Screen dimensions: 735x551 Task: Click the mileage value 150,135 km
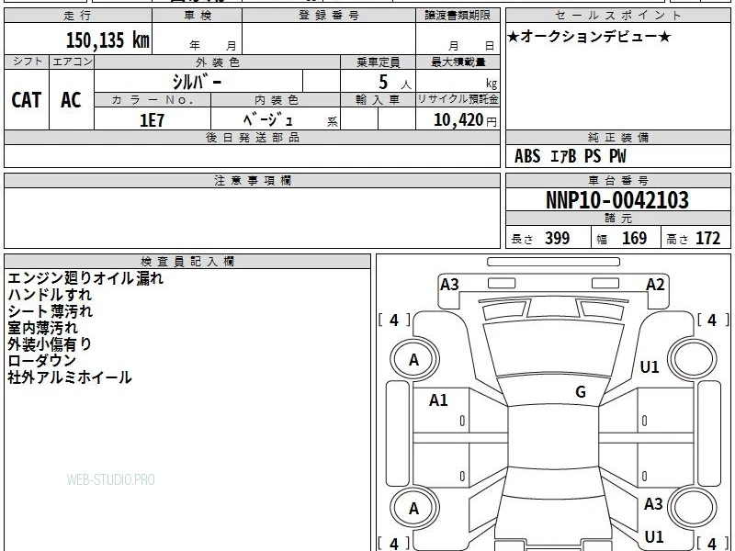(x=107, y=39)
